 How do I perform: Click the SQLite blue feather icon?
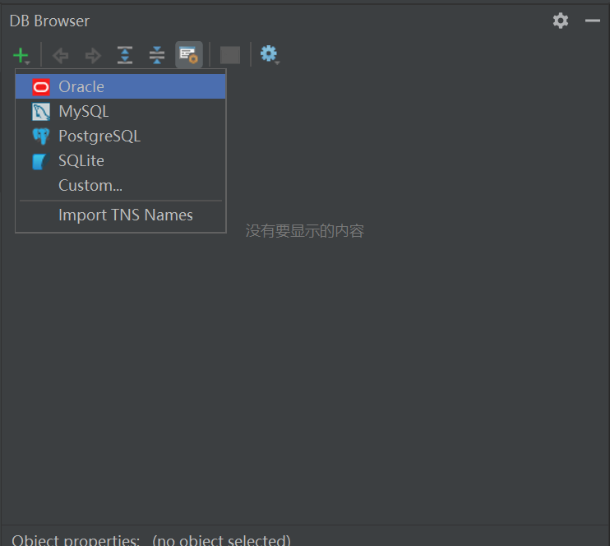41,161
